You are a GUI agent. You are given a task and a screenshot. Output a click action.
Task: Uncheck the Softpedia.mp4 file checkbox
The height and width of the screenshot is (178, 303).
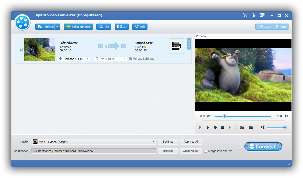tap(21, 50)
